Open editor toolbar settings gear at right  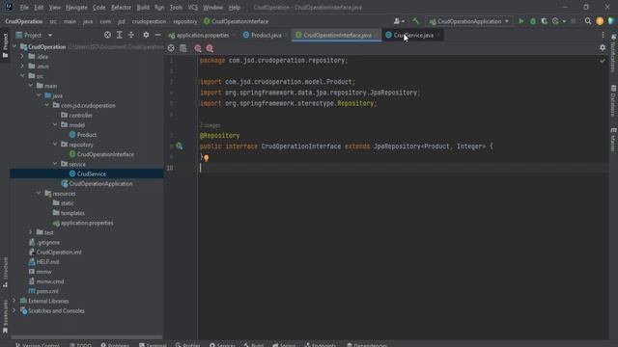[x=603, y=47]
